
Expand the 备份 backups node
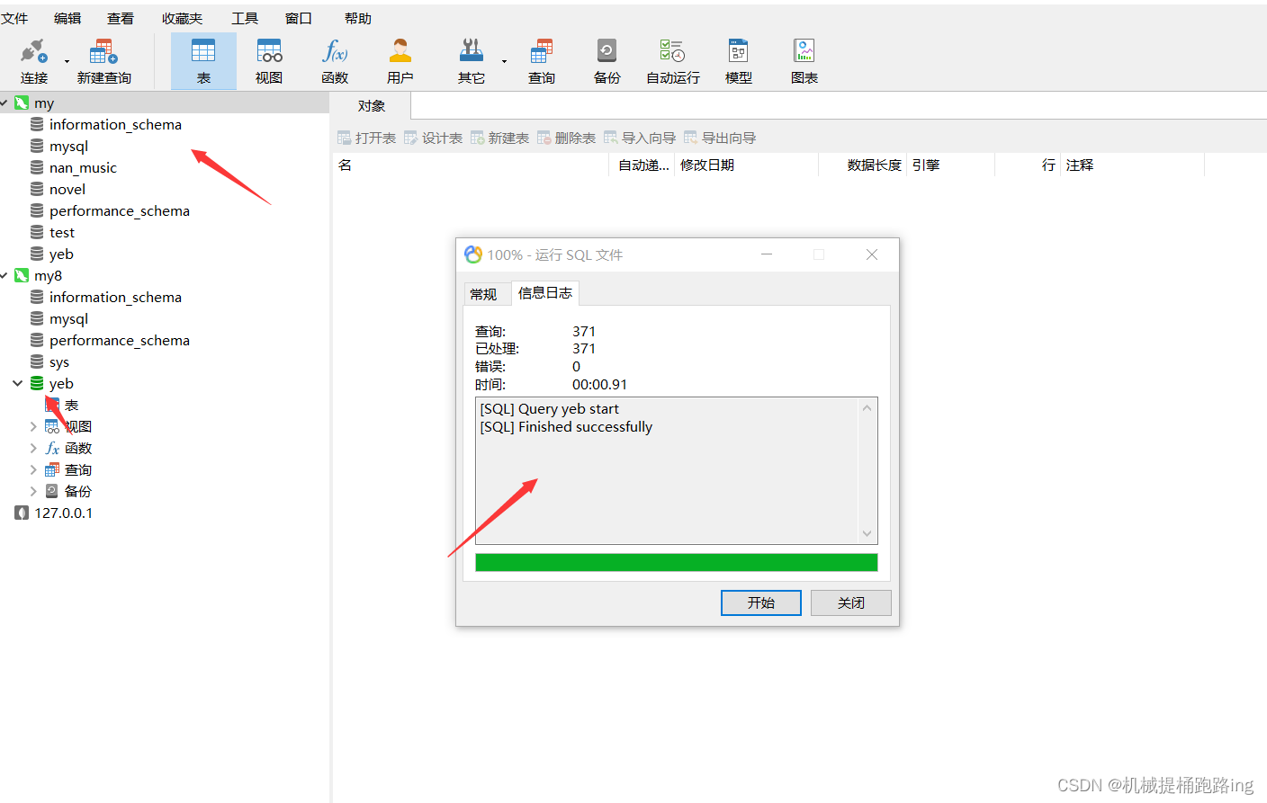coord(33,491)
